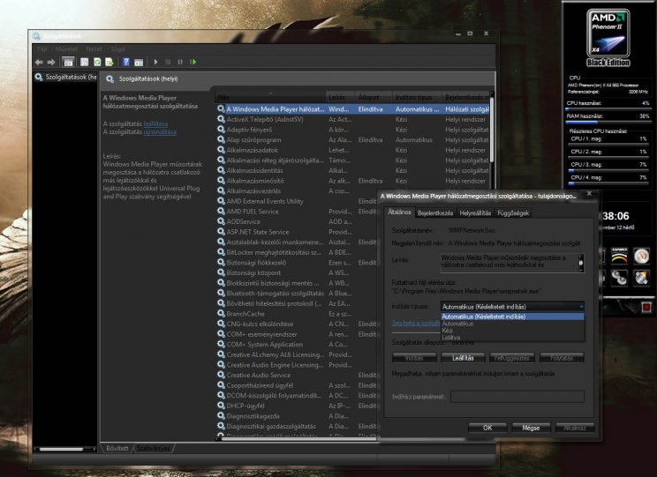Switch to the Helyreállítás tab in properties
Viewport: 657px width, 477px height.
tap(475, 213)
